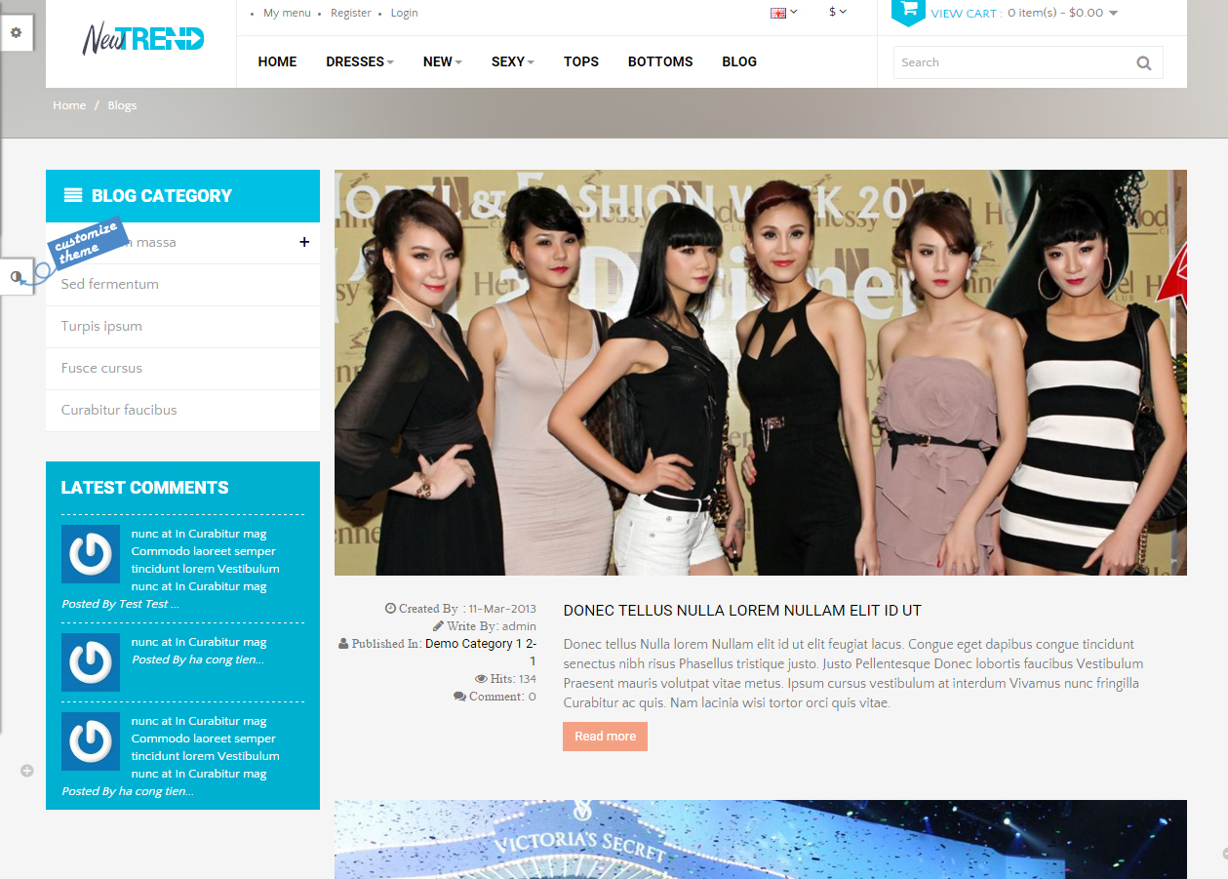Click the shopping cart icon
The image size is (1228, 879).
[x=908, y=11]
